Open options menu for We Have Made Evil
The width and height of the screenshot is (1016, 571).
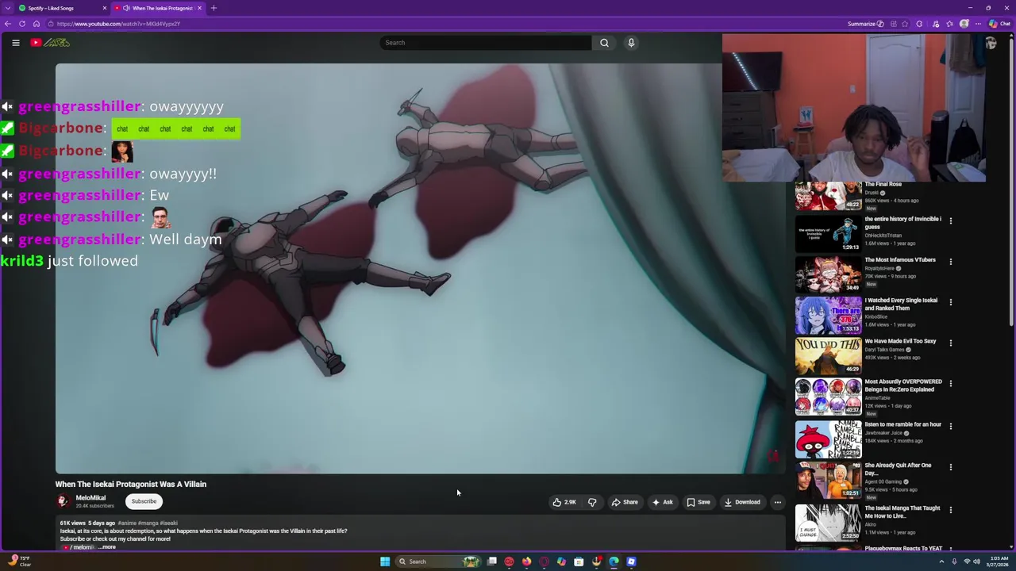pyautogui.click(x=950, y=343)
